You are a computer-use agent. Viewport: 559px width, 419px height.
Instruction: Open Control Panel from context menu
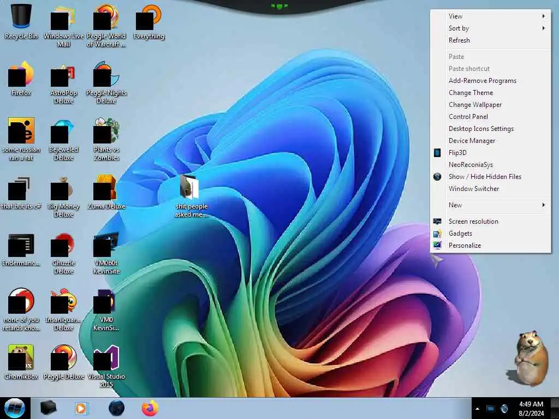coord(491,117)
